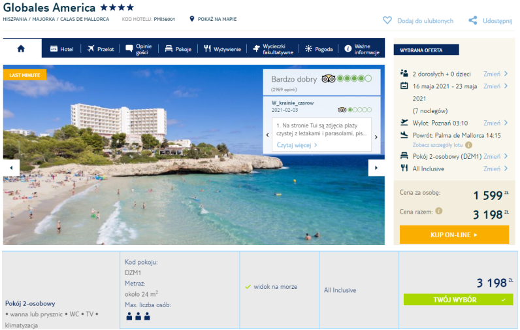Click Pokaż na mapie link

(x=218, y=19)
